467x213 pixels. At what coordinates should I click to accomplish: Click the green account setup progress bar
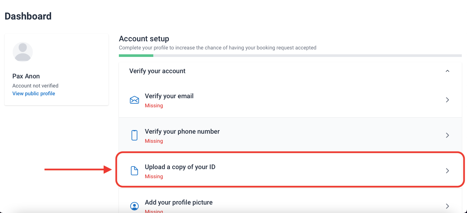tap(136, 56)
